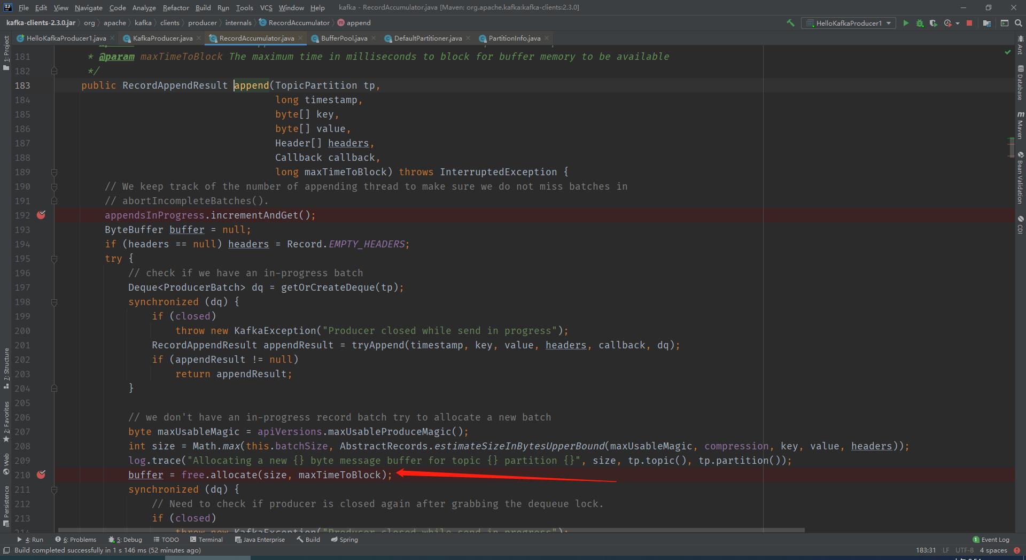Viewport: 1026px width, 560px height.
Task: Click the kafka-clients-2.3.0.jar breadcrumb
Action: (x=41, y=23)
